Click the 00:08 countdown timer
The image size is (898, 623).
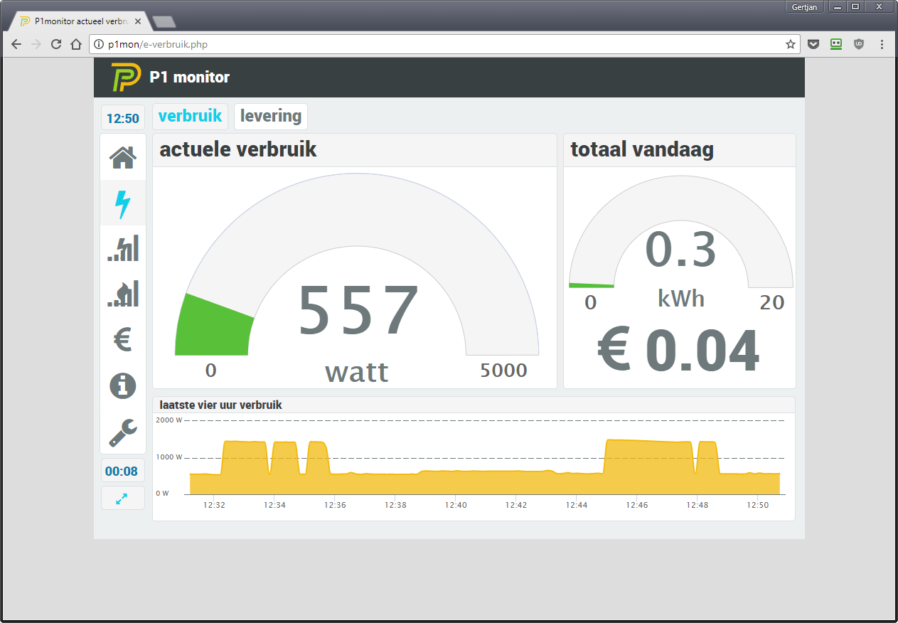122,471
